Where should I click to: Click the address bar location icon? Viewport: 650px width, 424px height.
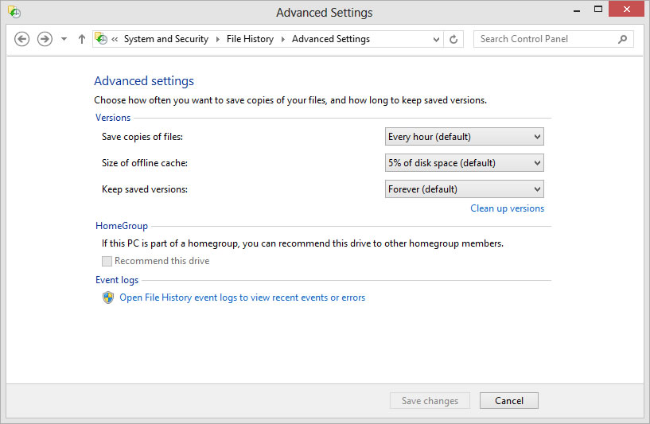coord(101,39)
